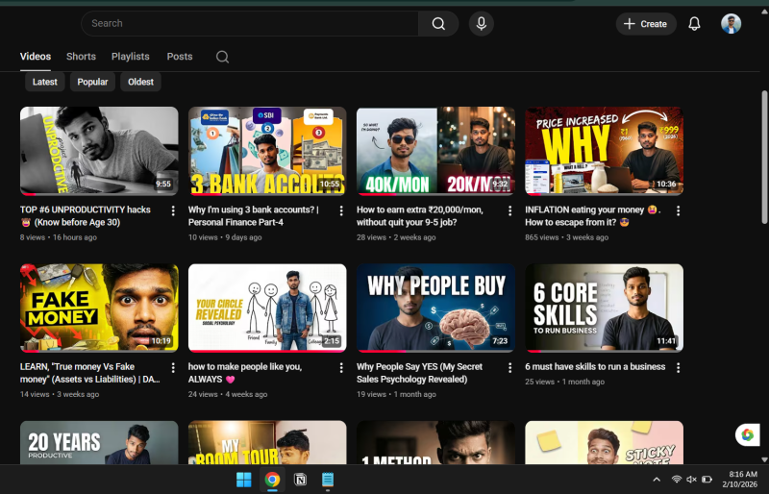Click the Search input field
The width and height of the screenshot is (769, 494).
coord(250,24)
